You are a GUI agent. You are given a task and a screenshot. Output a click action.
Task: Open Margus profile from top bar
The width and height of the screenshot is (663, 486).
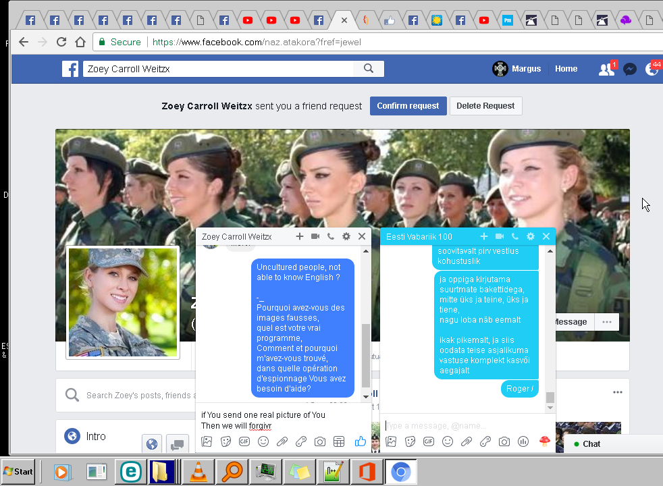tap(517, 69)
